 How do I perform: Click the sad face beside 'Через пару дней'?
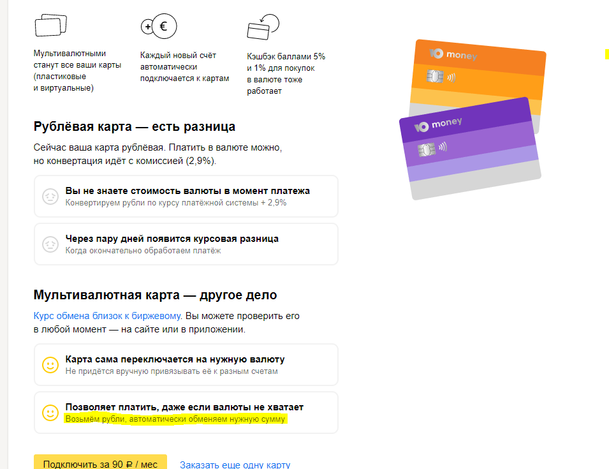click(x=50, y=244)
